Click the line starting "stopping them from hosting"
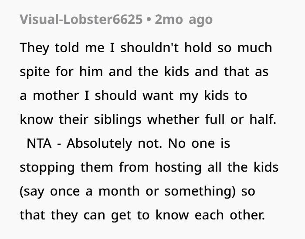 click(149, 167)
